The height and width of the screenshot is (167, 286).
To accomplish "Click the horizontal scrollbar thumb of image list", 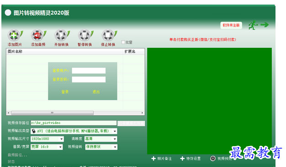I will [53, 113].
